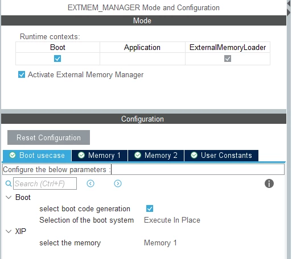Click green check icon on Memory 2 tab
This screenshot has height=259, width=292.
tap(138, 155)
